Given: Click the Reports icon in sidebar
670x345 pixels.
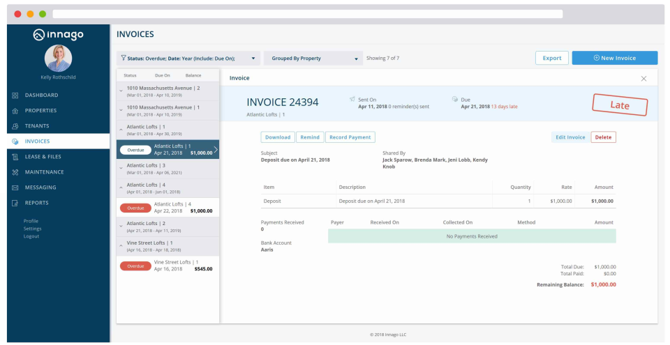Looking at the screenshot, I should tap(15, 203).
